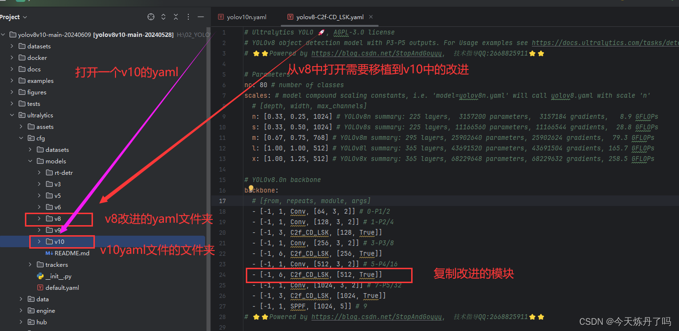
Task: Click the yellow bulb intention icon near backbone
Action: pyautogui.click(x=251, y=189)
